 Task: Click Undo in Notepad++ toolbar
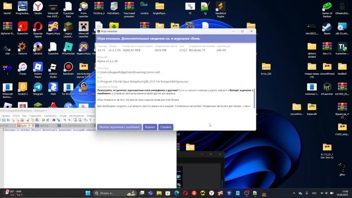point(43,120)
